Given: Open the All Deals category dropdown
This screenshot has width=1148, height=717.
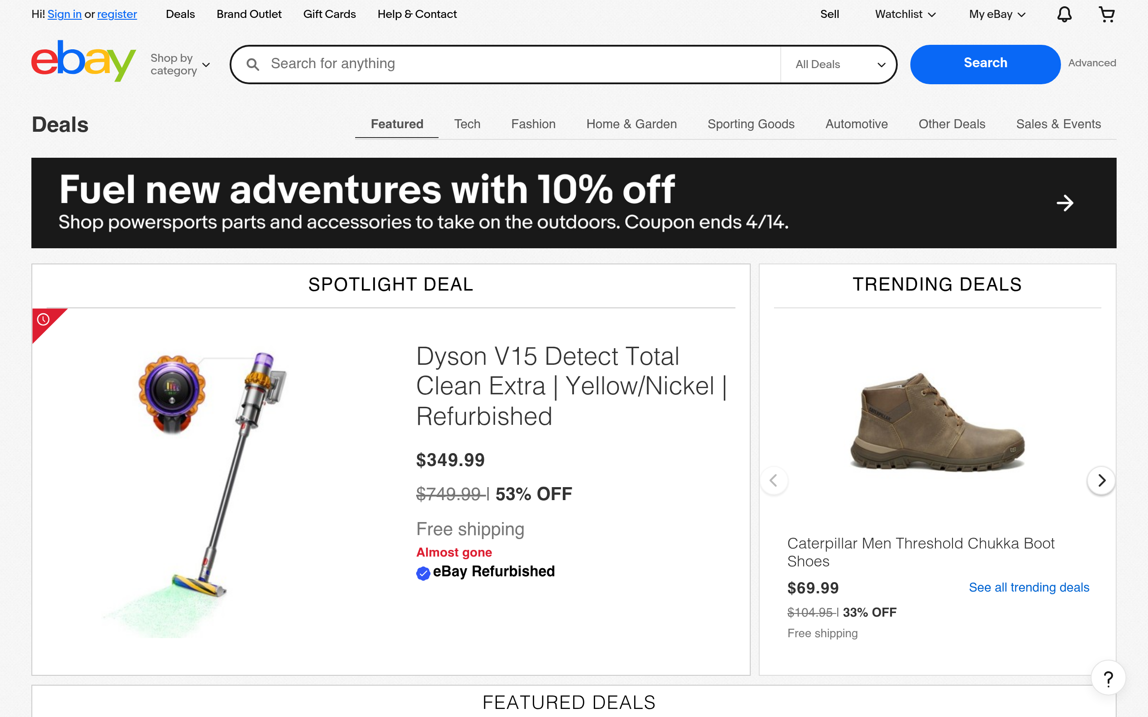Looking at the screenshot, I should (839, 65).
